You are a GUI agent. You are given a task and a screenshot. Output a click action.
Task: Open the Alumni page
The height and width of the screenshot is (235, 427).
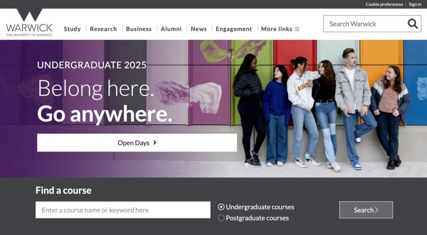tap(171, 29)
